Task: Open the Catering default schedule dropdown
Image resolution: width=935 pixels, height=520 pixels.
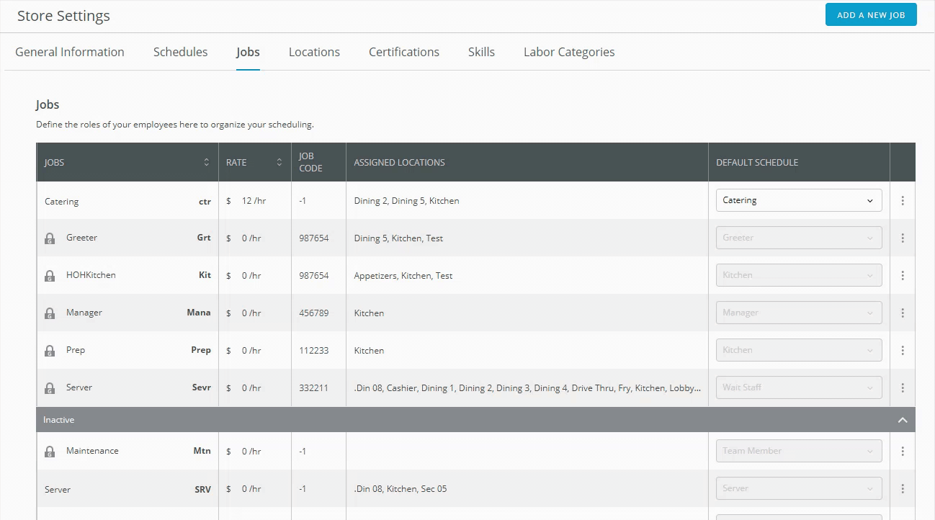Action: pos(798,201)
